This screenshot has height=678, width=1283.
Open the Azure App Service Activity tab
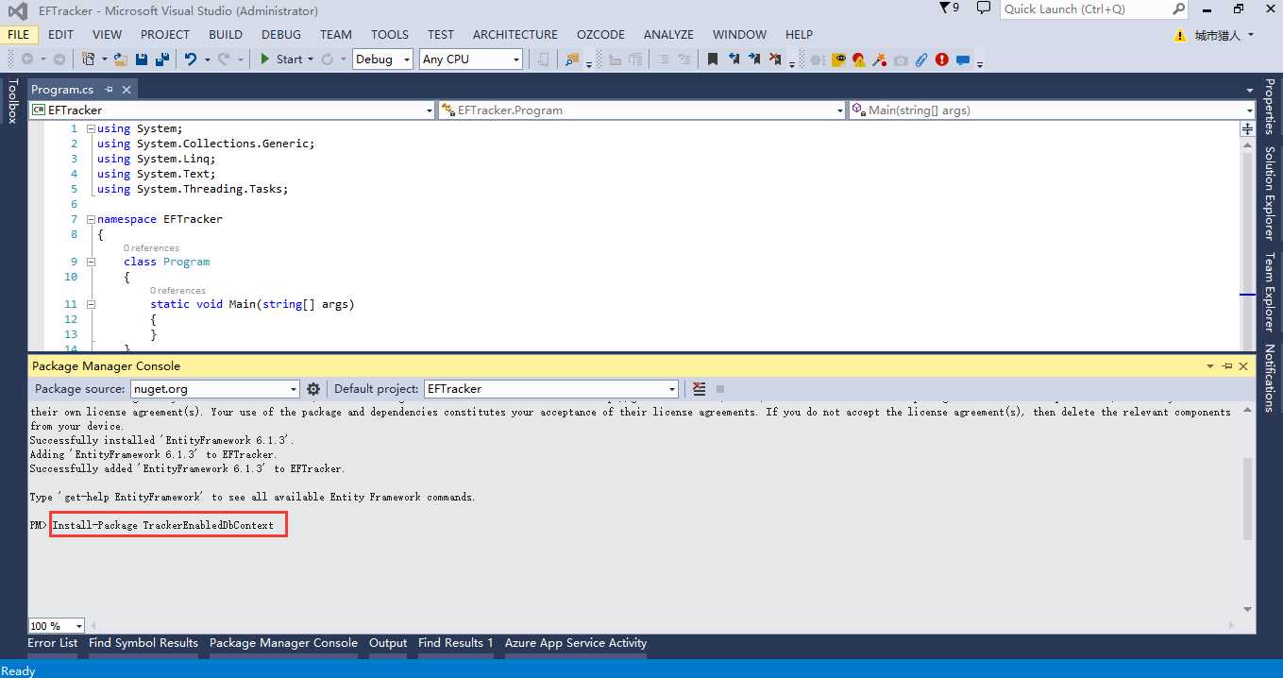[x=576, y=643]
